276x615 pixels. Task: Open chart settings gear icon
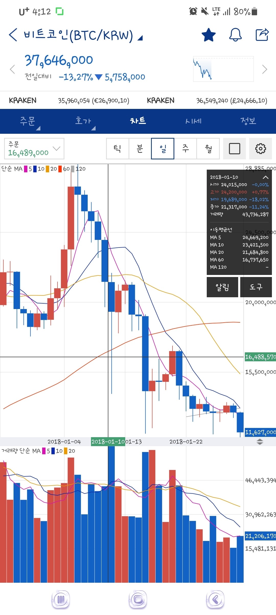260,149
